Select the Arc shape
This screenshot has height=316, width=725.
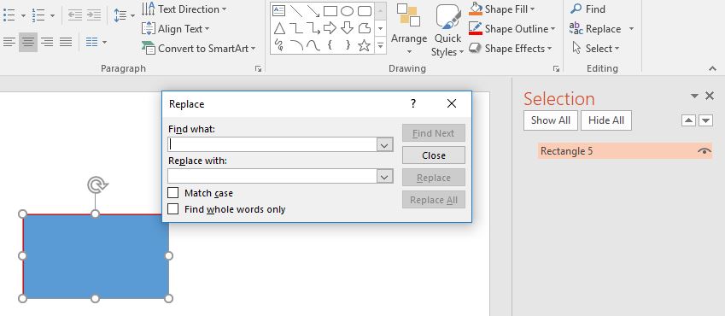pos(296,45)
